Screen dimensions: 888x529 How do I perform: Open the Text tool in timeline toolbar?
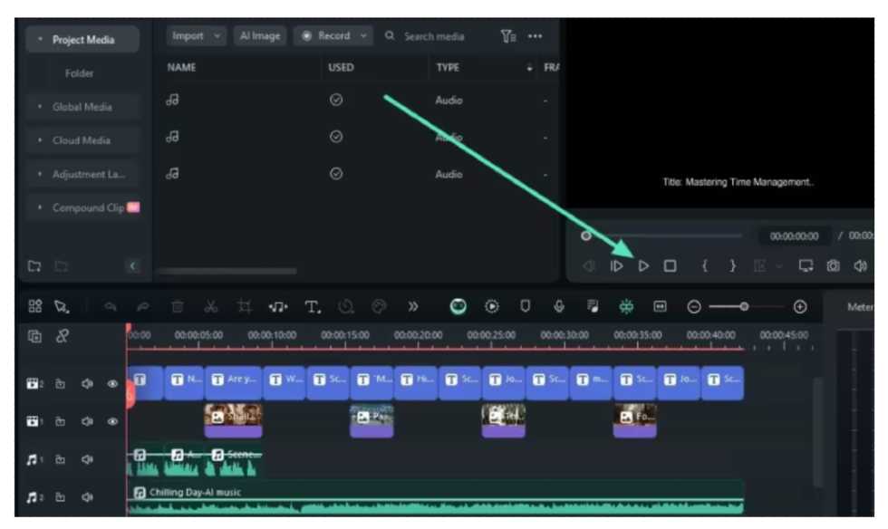coord(313,307)
